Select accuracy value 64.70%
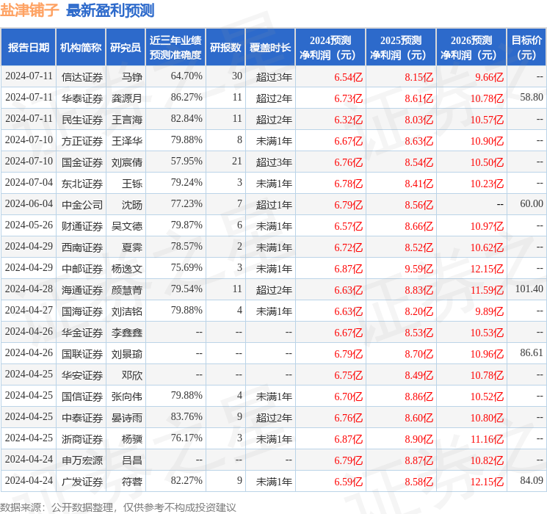The width and height of the screenshot is (547, 514). 186,76
